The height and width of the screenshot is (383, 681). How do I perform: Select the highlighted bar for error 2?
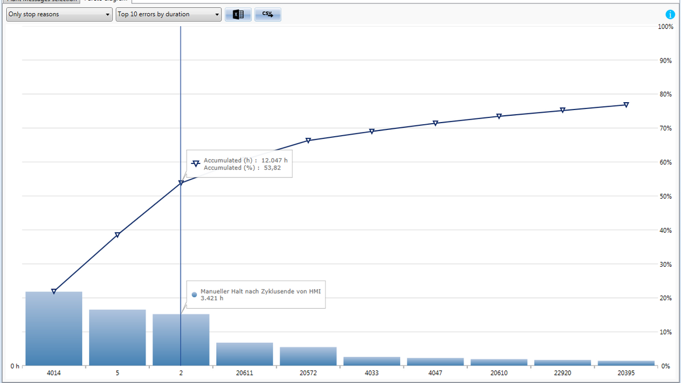[181, 340]
